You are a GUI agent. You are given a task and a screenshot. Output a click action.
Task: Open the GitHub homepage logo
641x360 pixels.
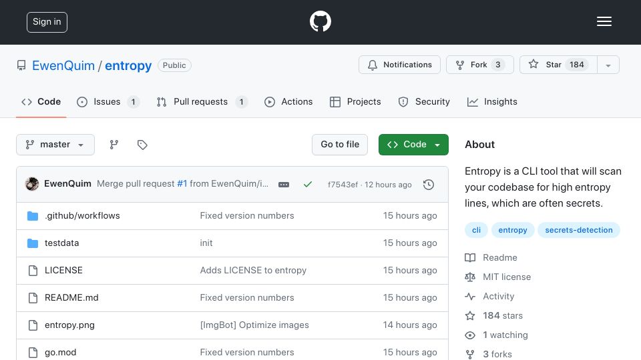tap(320, 21)
